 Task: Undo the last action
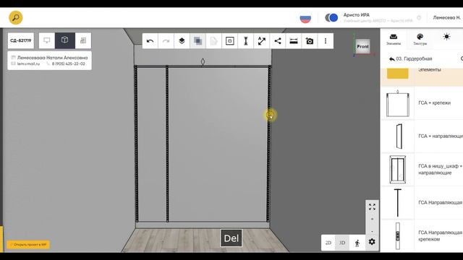click(x=150, y=41)
